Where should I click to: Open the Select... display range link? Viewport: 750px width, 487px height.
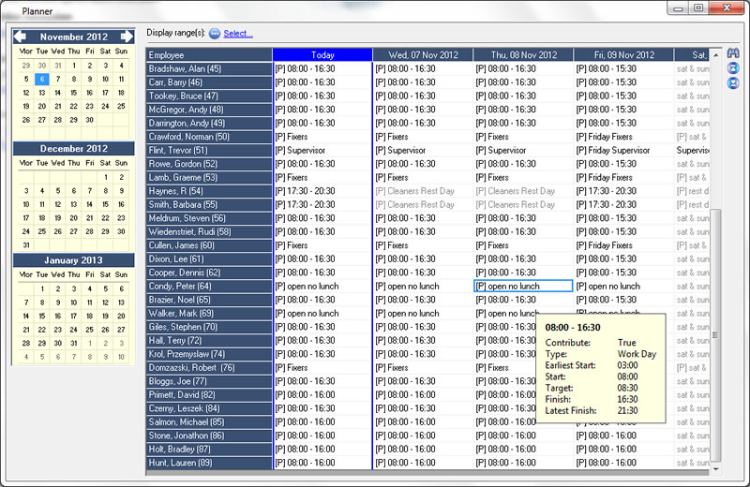pos(238,34)
